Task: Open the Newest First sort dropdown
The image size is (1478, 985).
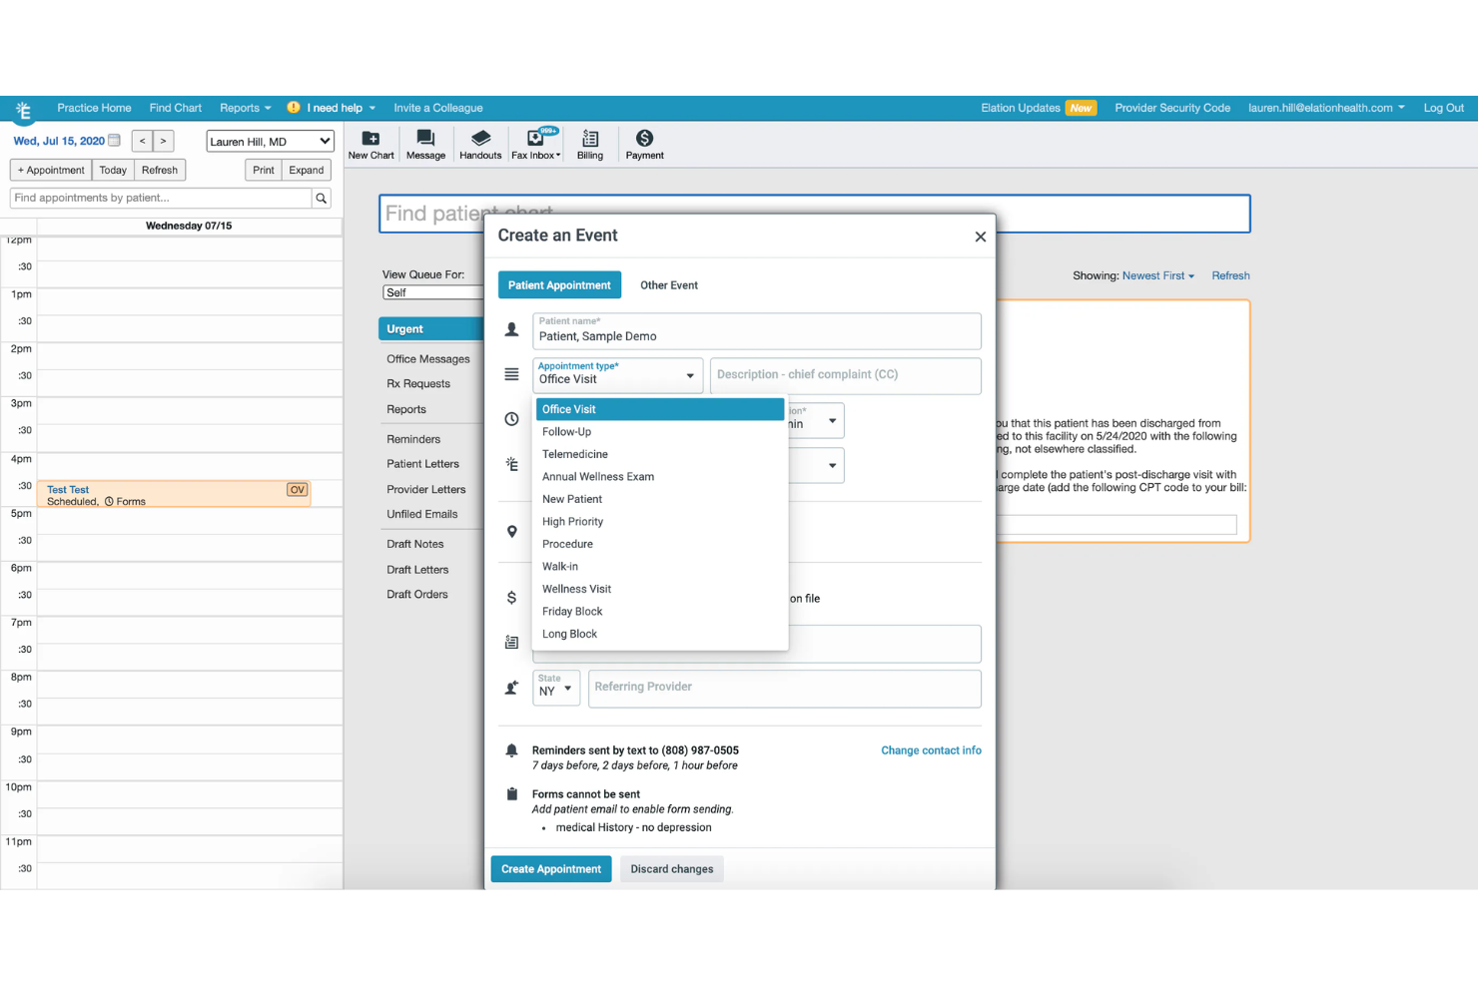Action: coord(1158,276)
